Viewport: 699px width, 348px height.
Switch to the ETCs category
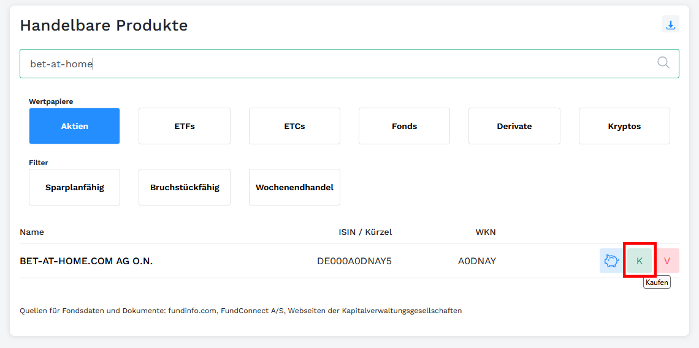[294, 126]
